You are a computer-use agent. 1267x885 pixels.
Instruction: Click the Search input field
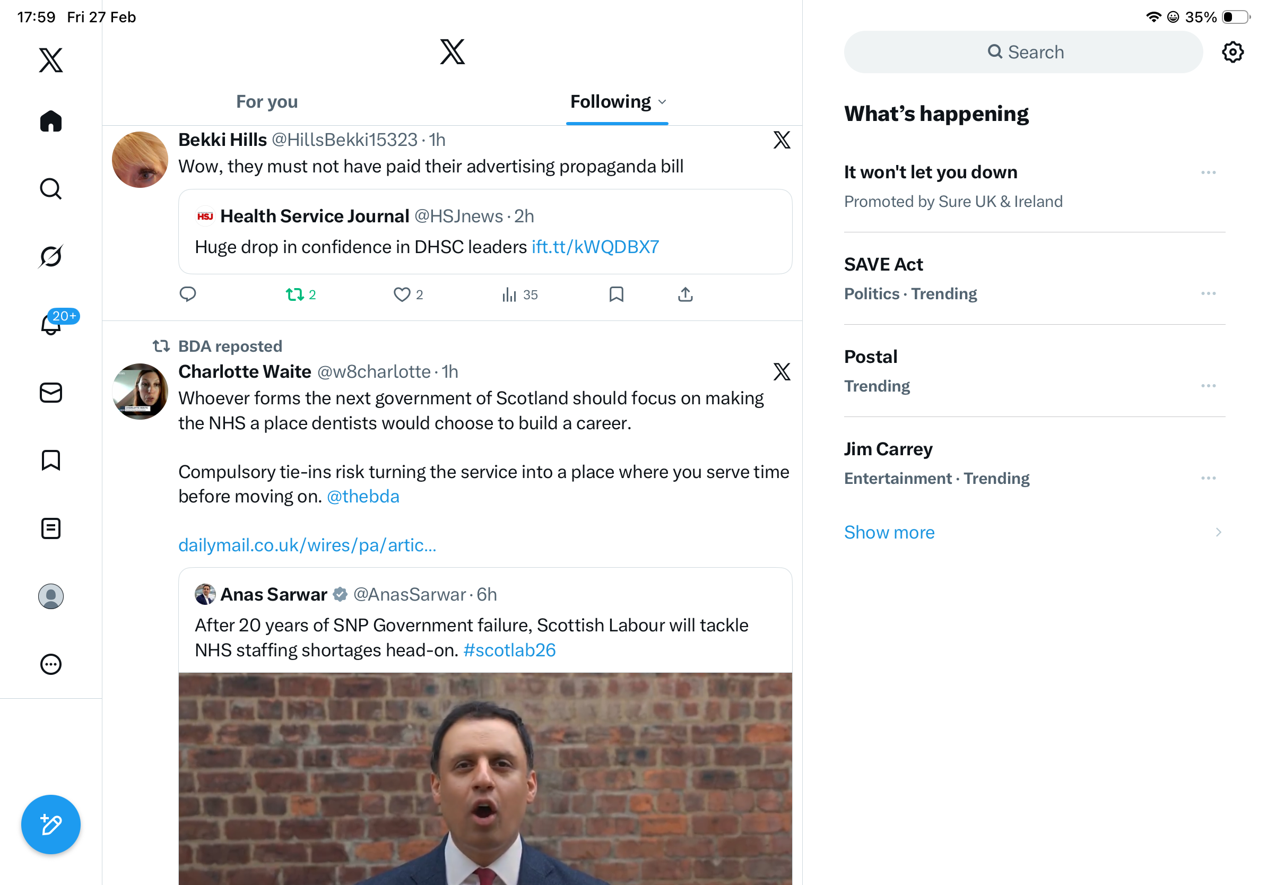tap(1023, 53)
